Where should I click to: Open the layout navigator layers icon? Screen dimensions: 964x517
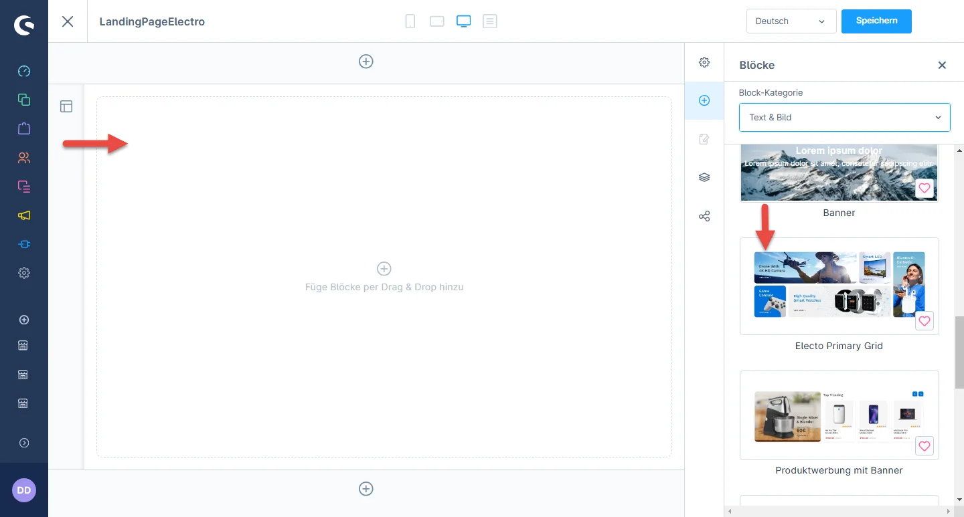pyautogui.click(x=704, y=178)
